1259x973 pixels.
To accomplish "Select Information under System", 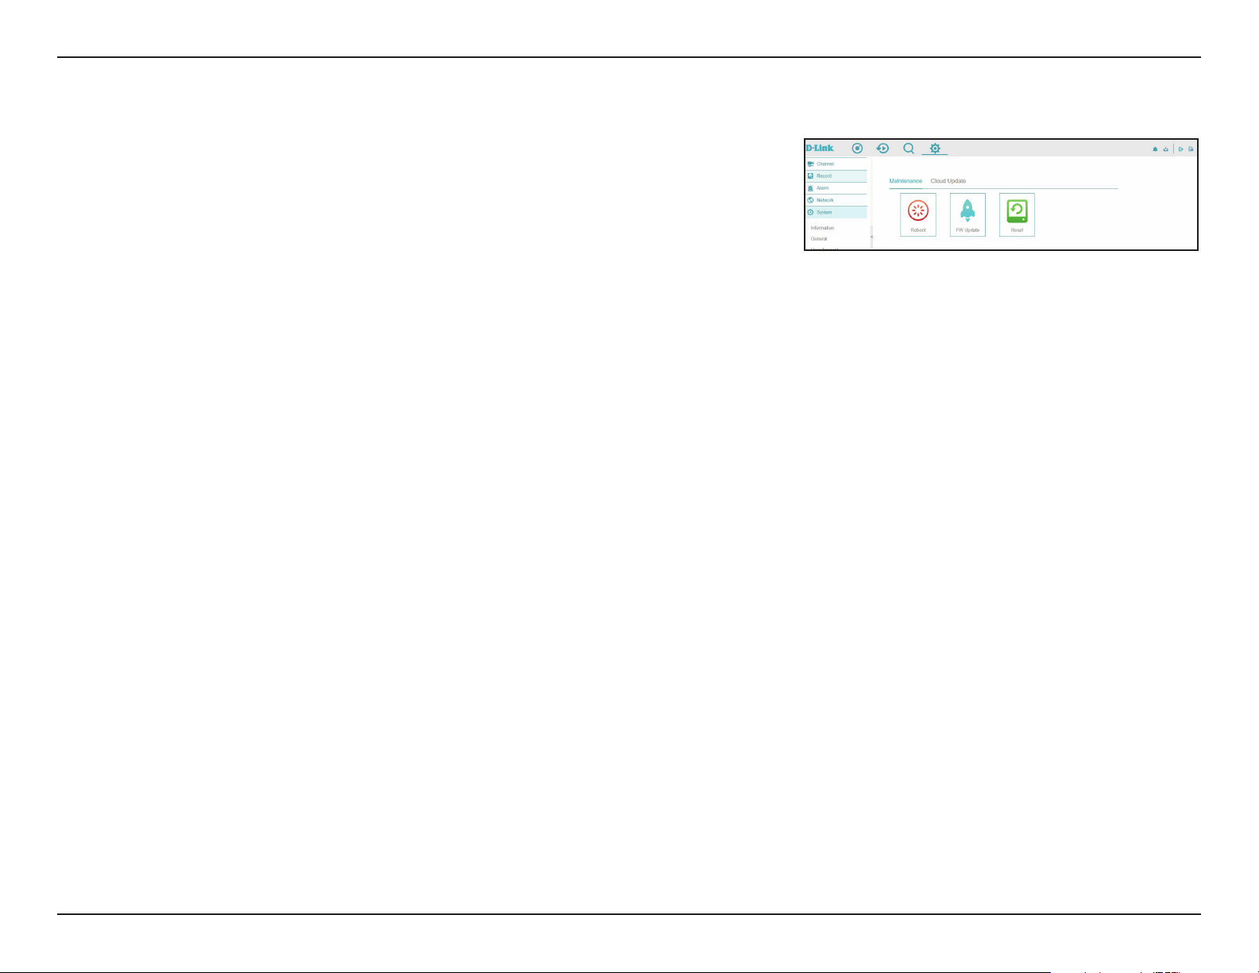I will [x=822, y=228].
